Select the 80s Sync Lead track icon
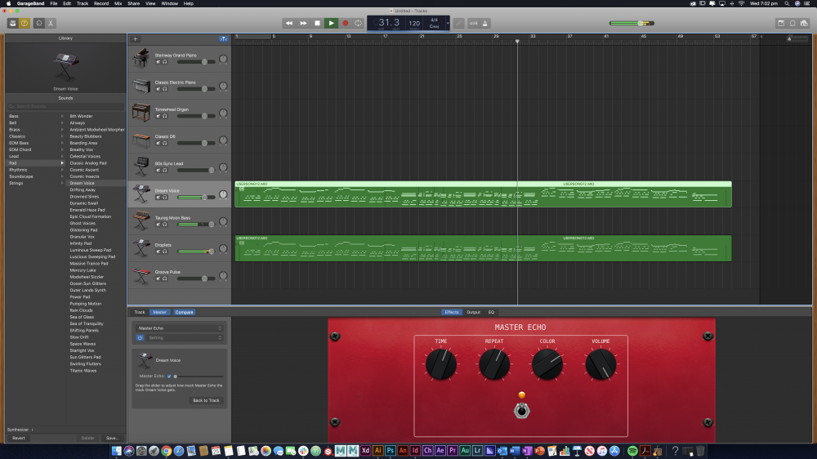The height and width of the screenshot is (459, 817). point(141,167)
